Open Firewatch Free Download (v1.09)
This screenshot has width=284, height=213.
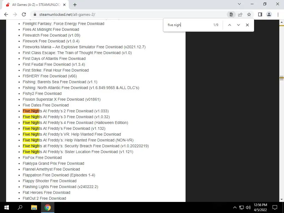(x=51, y=35)
